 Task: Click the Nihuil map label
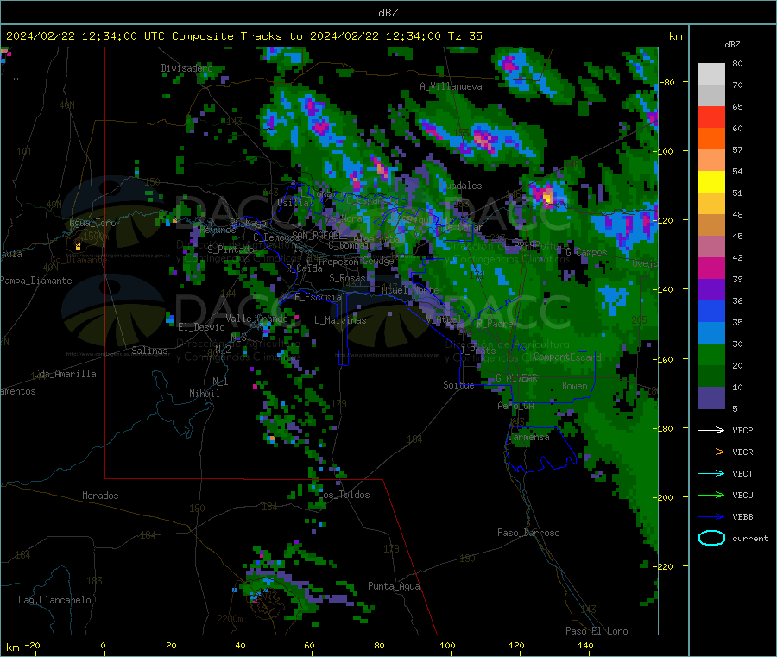coord(205,394)
